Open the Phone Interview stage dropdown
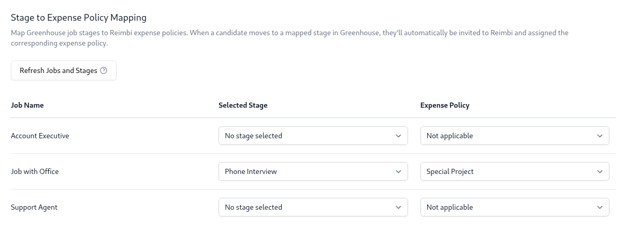 pyautogui.click(x=313, y=171)
